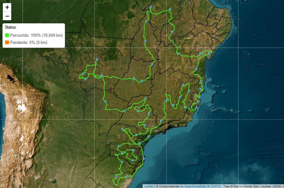Select the southernmost blue route marker
This screenshot has height=188, width=284.
pyautogui.click(x=116, y=176)
